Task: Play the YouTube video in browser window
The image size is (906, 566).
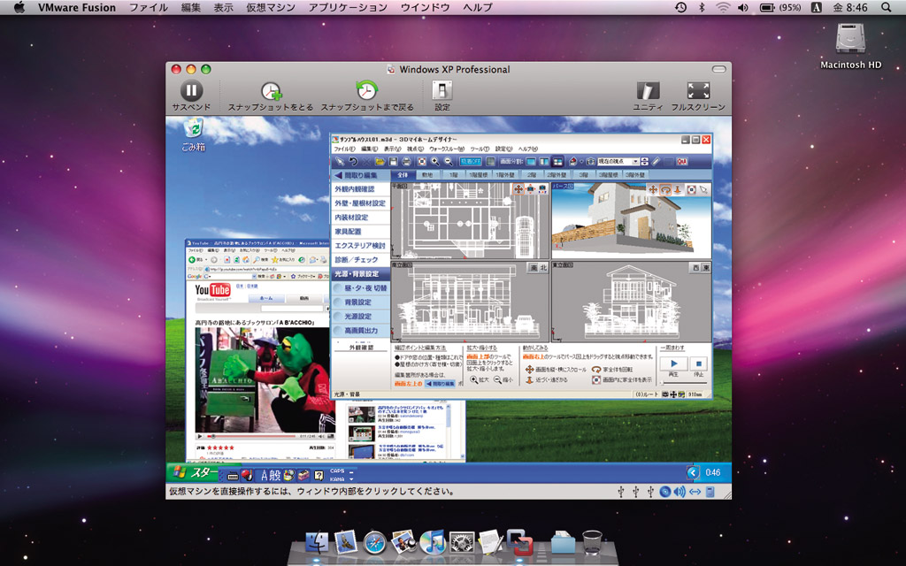Action: coord(201,436)
